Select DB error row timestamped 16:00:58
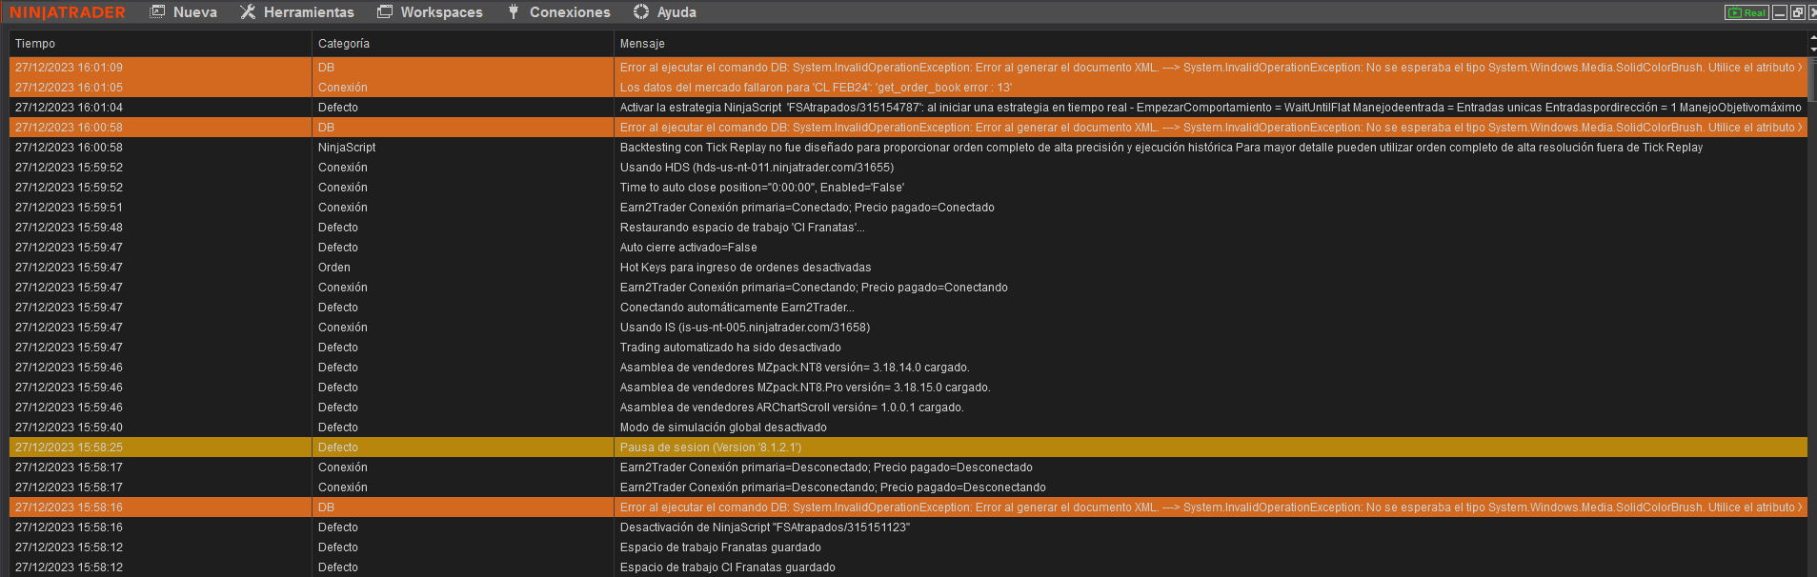The width and height of the screenshot is (1817, 577). click(x=908, y=128)
